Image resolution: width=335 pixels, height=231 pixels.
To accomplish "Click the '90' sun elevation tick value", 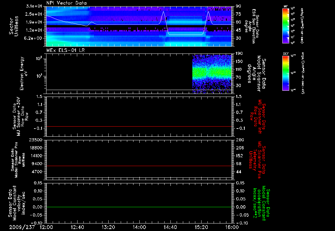I will pos(238,6).
